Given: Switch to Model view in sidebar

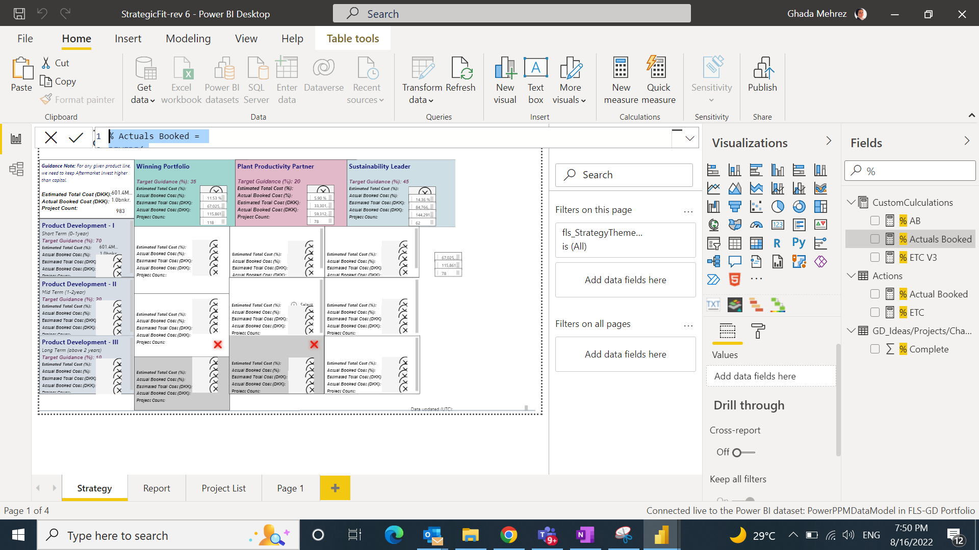Looking at the screenshot, I should [x=16, y=169].
